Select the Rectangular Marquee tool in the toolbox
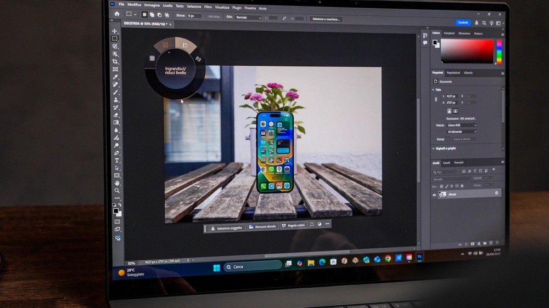This screenshot has height=308, width=549. 115,39
